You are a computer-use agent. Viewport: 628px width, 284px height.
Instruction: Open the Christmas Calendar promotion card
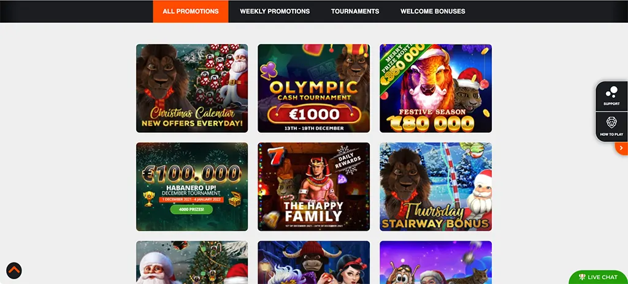[x=192, y=88]
